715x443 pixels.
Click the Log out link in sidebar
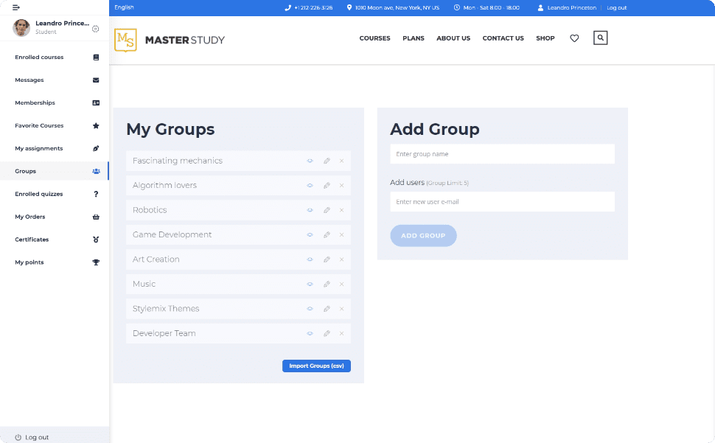[x=36, y=437]
